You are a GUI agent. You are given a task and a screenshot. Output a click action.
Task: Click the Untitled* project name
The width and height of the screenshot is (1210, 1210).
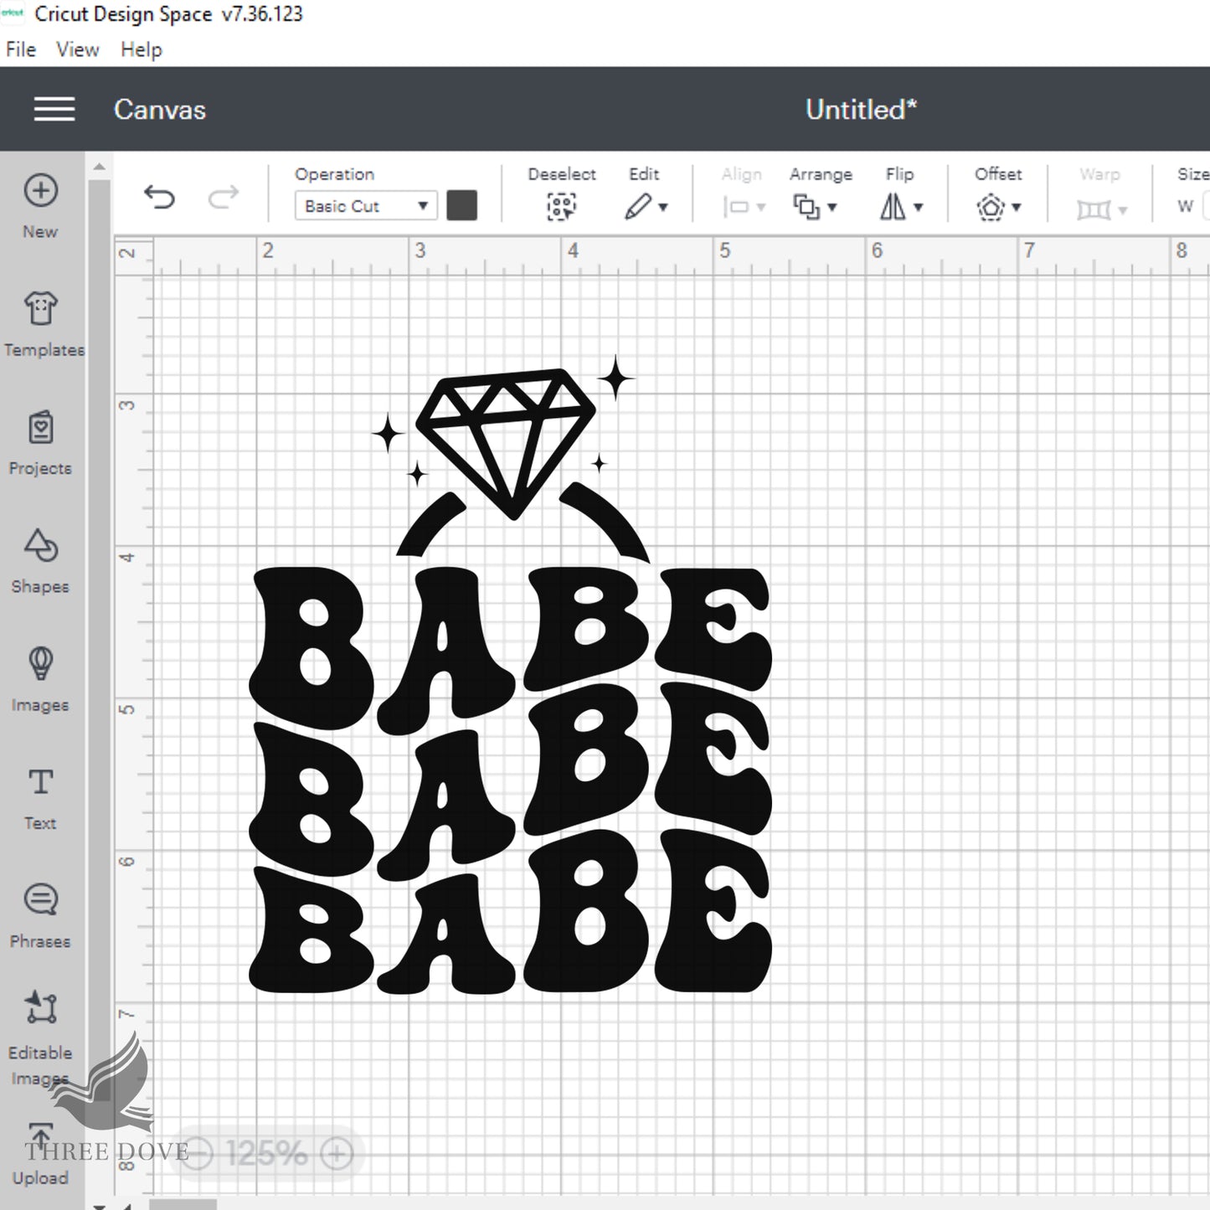(x=861, y=110)
